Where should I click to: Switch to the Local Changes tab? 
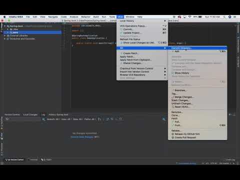[30, 114]
